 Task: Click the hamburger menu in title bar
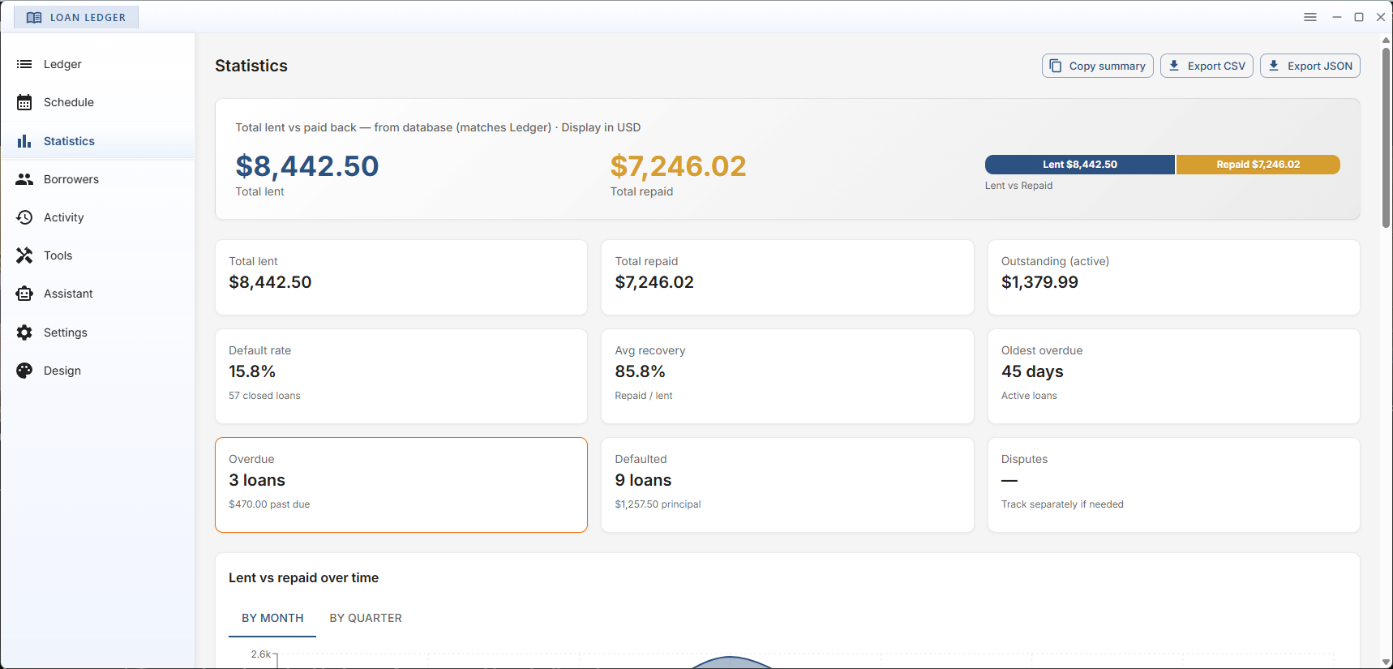point(1310,17)
